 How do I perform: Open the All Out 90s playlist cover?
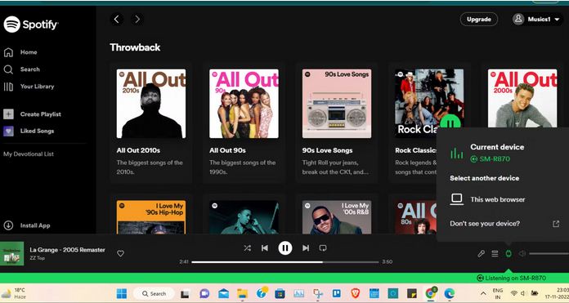244,104
